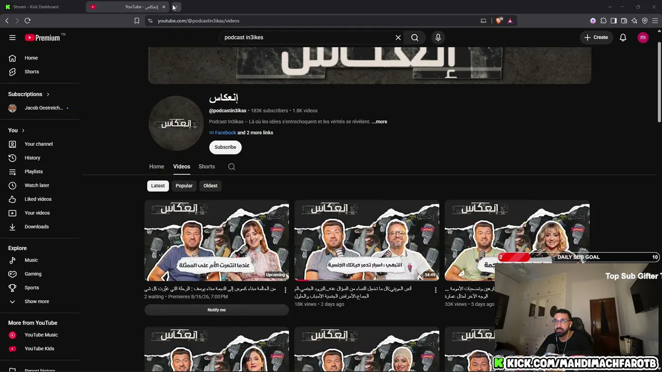The image size is (662, 372).
Task: Click Notify me for upcoming premiere
Action: point(217,310)
